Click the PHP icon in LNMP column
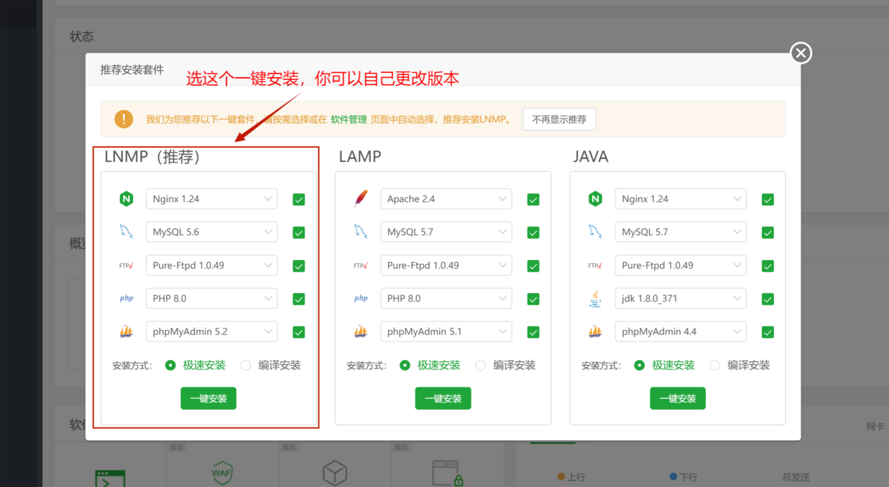This screenshot has width=889, height=487. pyautogui.click(x=126, y=299)
